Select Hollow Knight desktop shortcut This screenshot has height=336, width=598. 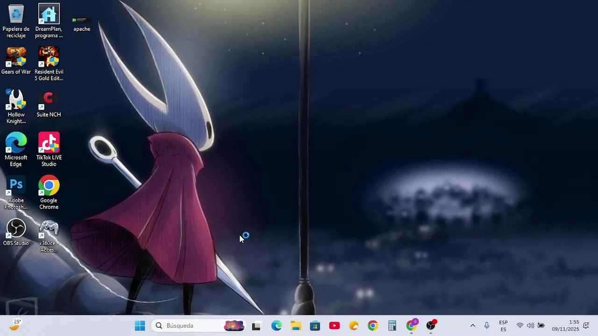[x=16, y=107]
